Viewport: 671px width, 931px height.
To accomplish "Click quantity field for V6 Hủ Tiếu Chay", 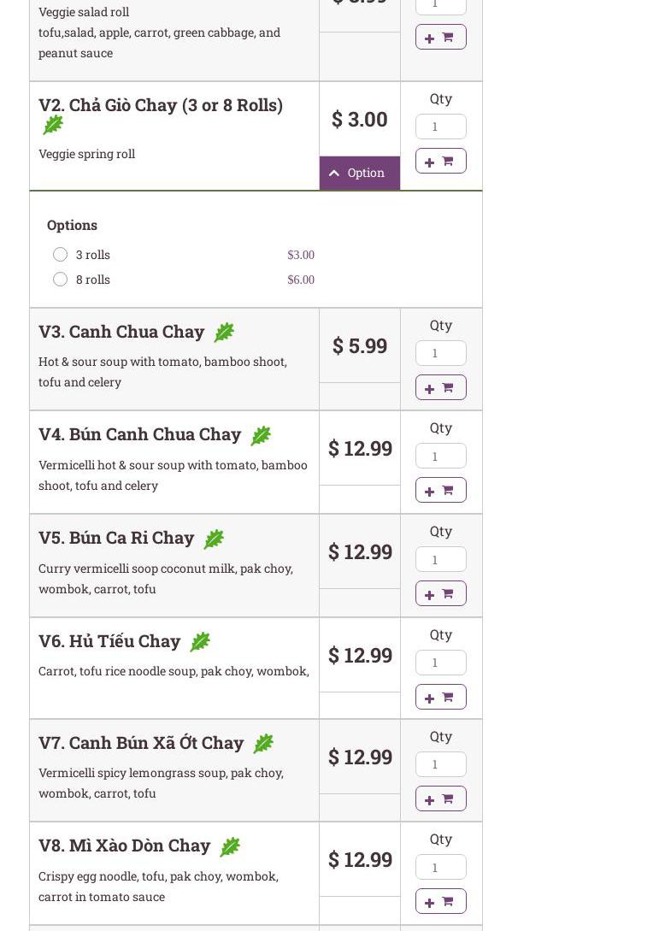I will click(440, 663).
